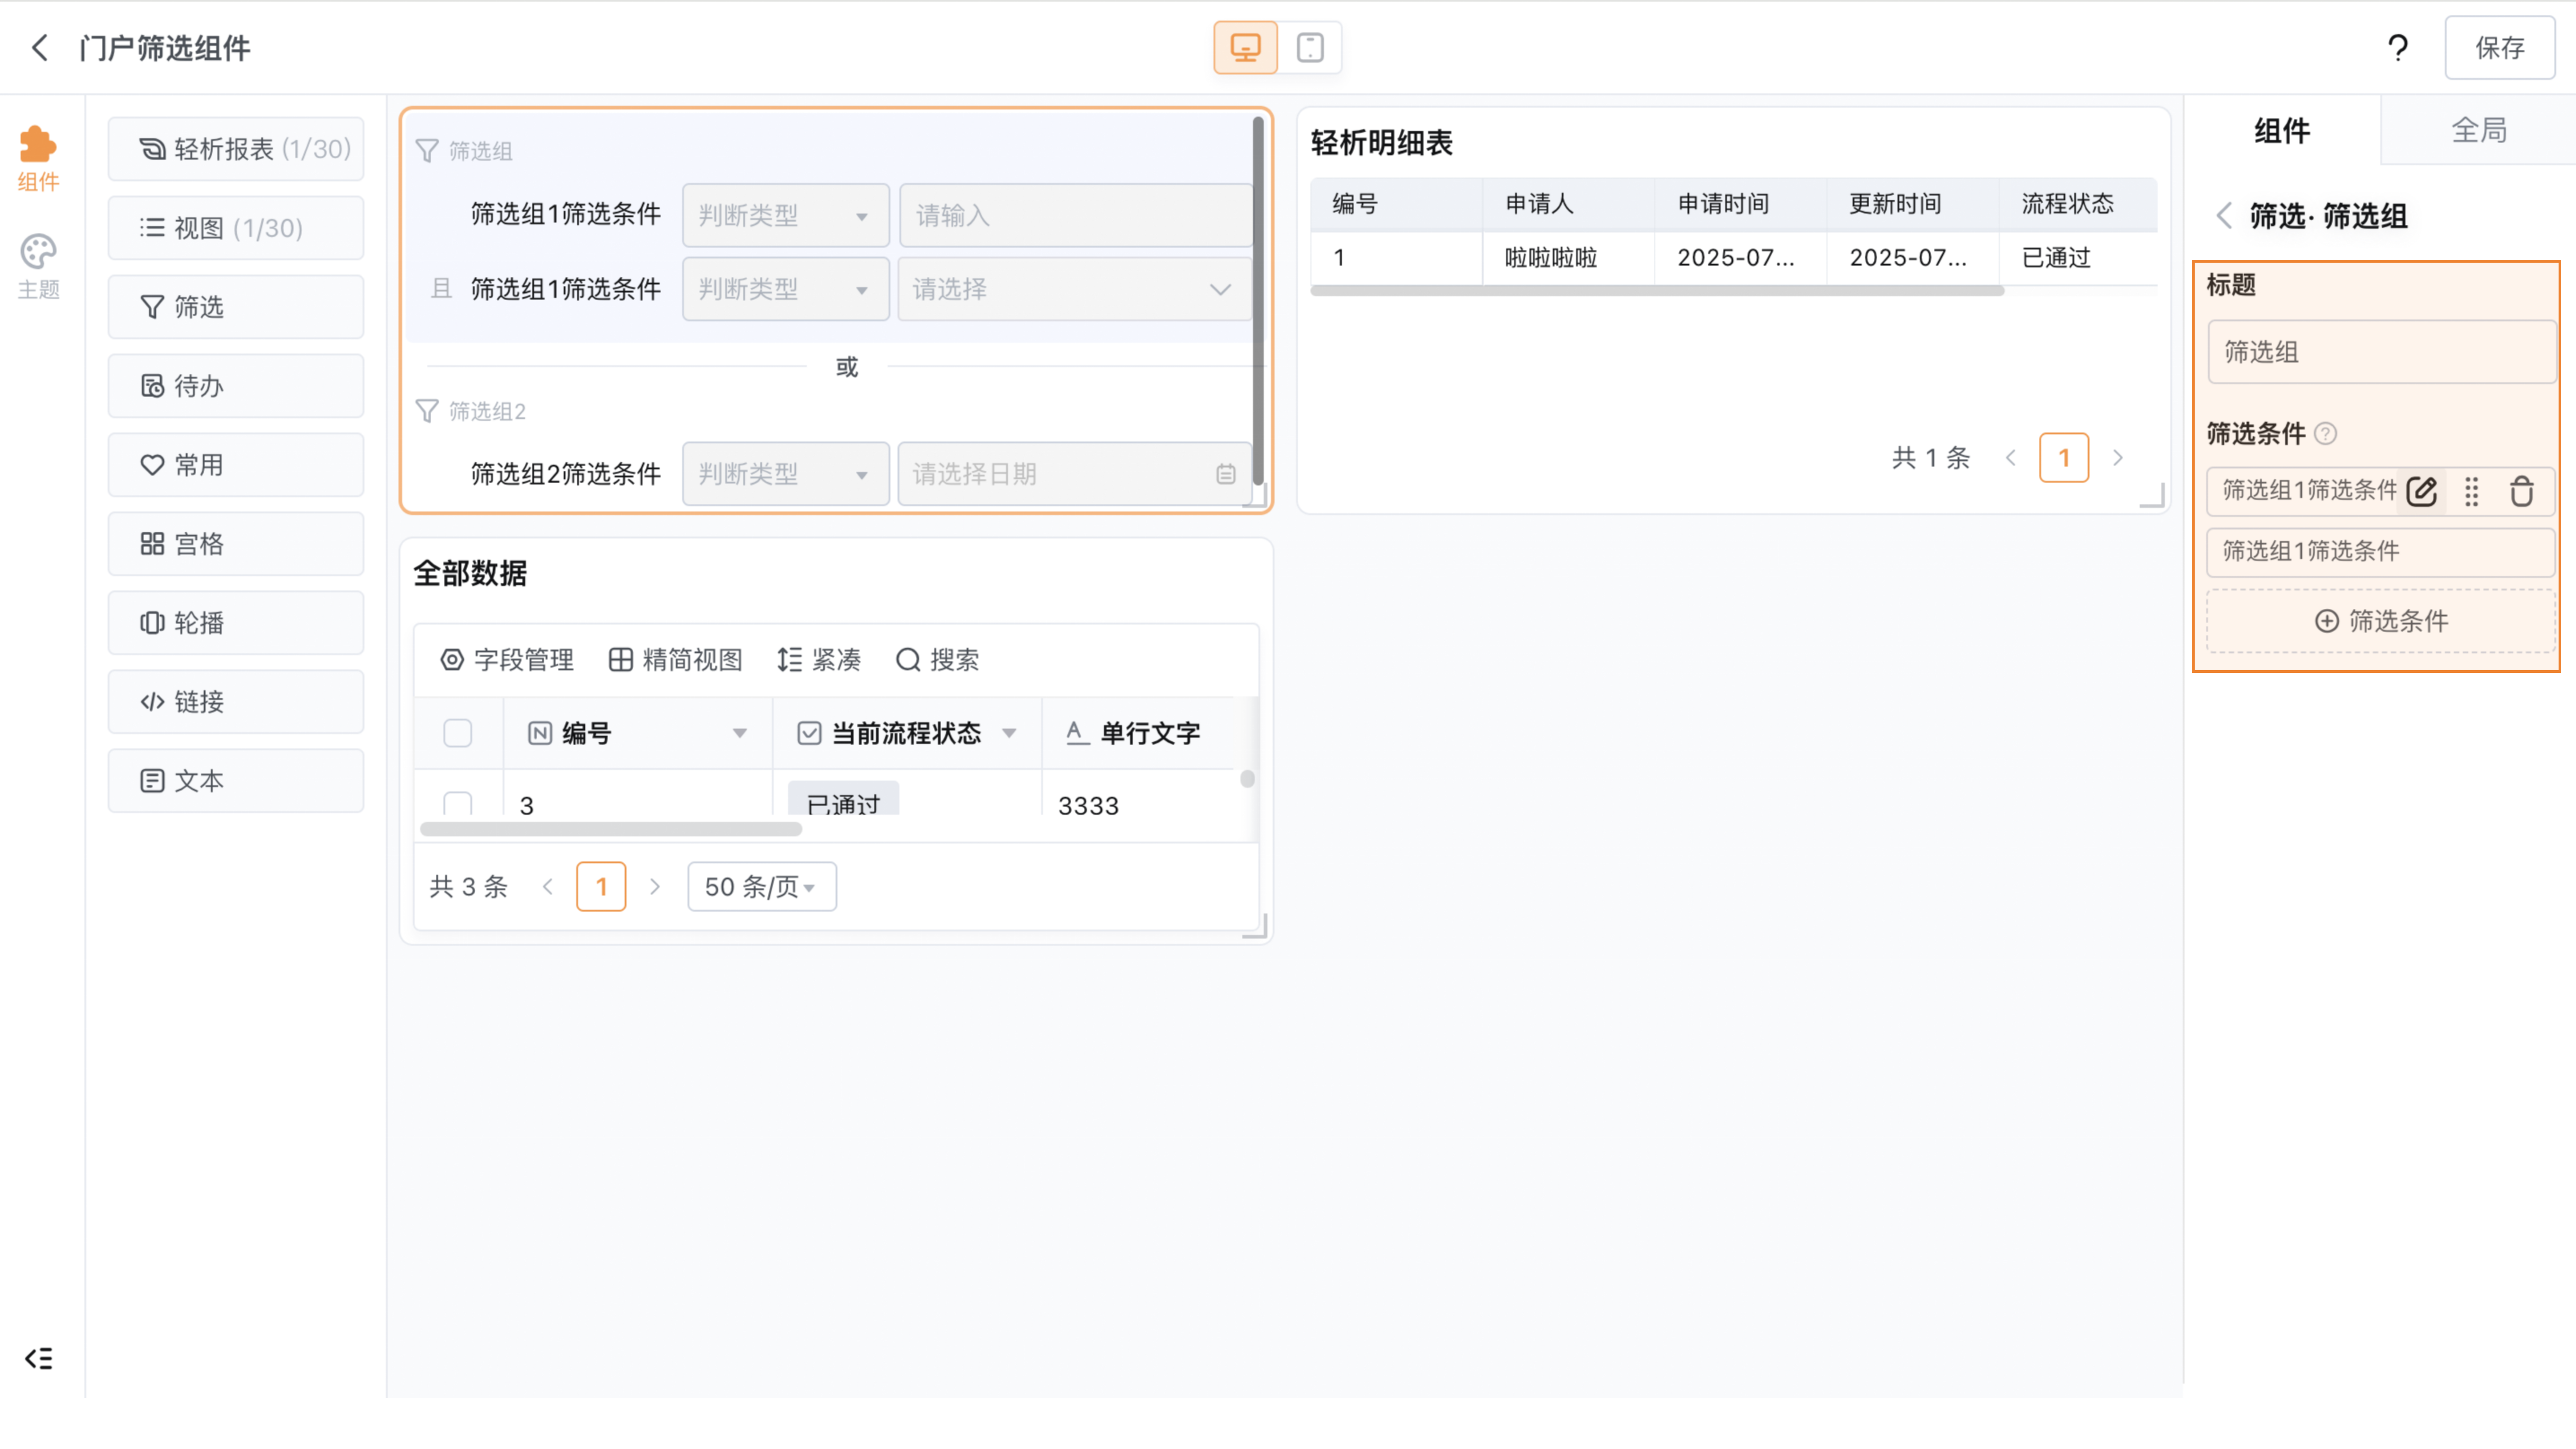Image resolution: width=2576 pixels, height=1449 pixels.
Task: Open the 请选择 dropdown
Action: point(1075,289)
